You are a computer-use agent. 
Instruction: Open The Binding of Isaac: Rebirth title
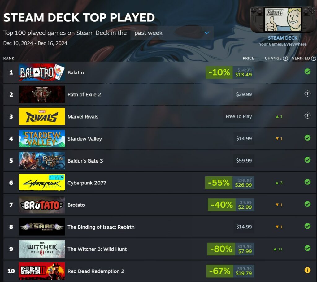pyautogui.click(x=101, y=227)
